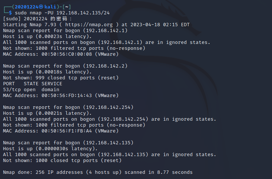Select MAC address 00:50:56:F1:FB:A4

coord(70,131)
